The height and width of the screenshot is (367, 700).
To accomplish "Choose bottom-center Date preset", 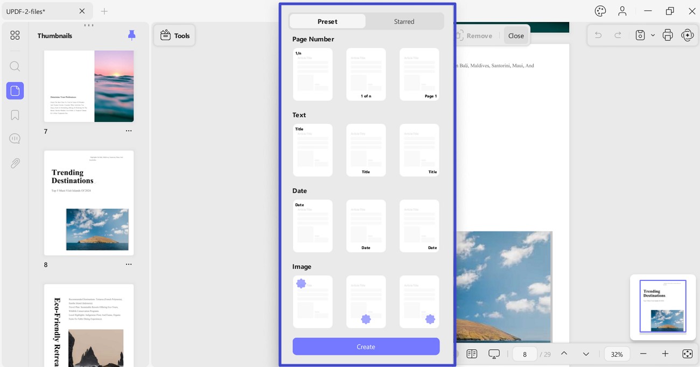I will tap(366, 226).
